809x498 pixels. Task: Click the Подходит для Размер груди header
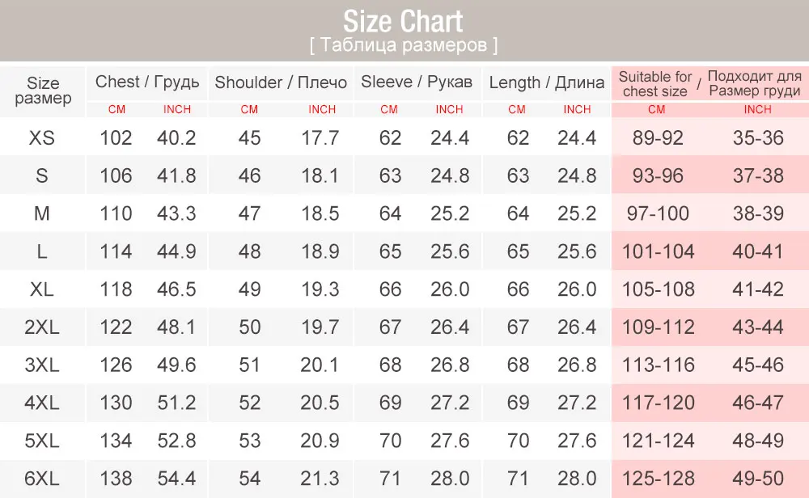point(754,83)
